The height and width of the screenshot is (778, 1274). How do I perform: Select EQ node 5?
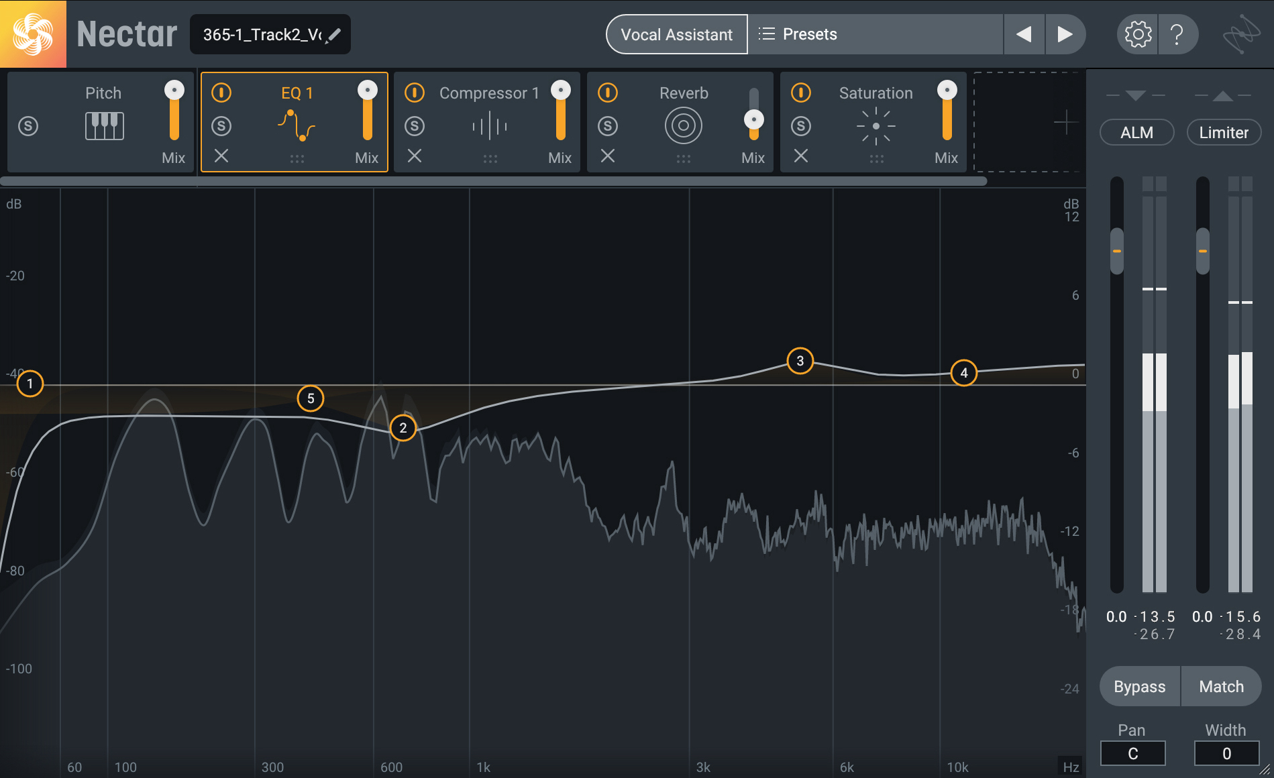pyautogui.click(x=311, y=398)
